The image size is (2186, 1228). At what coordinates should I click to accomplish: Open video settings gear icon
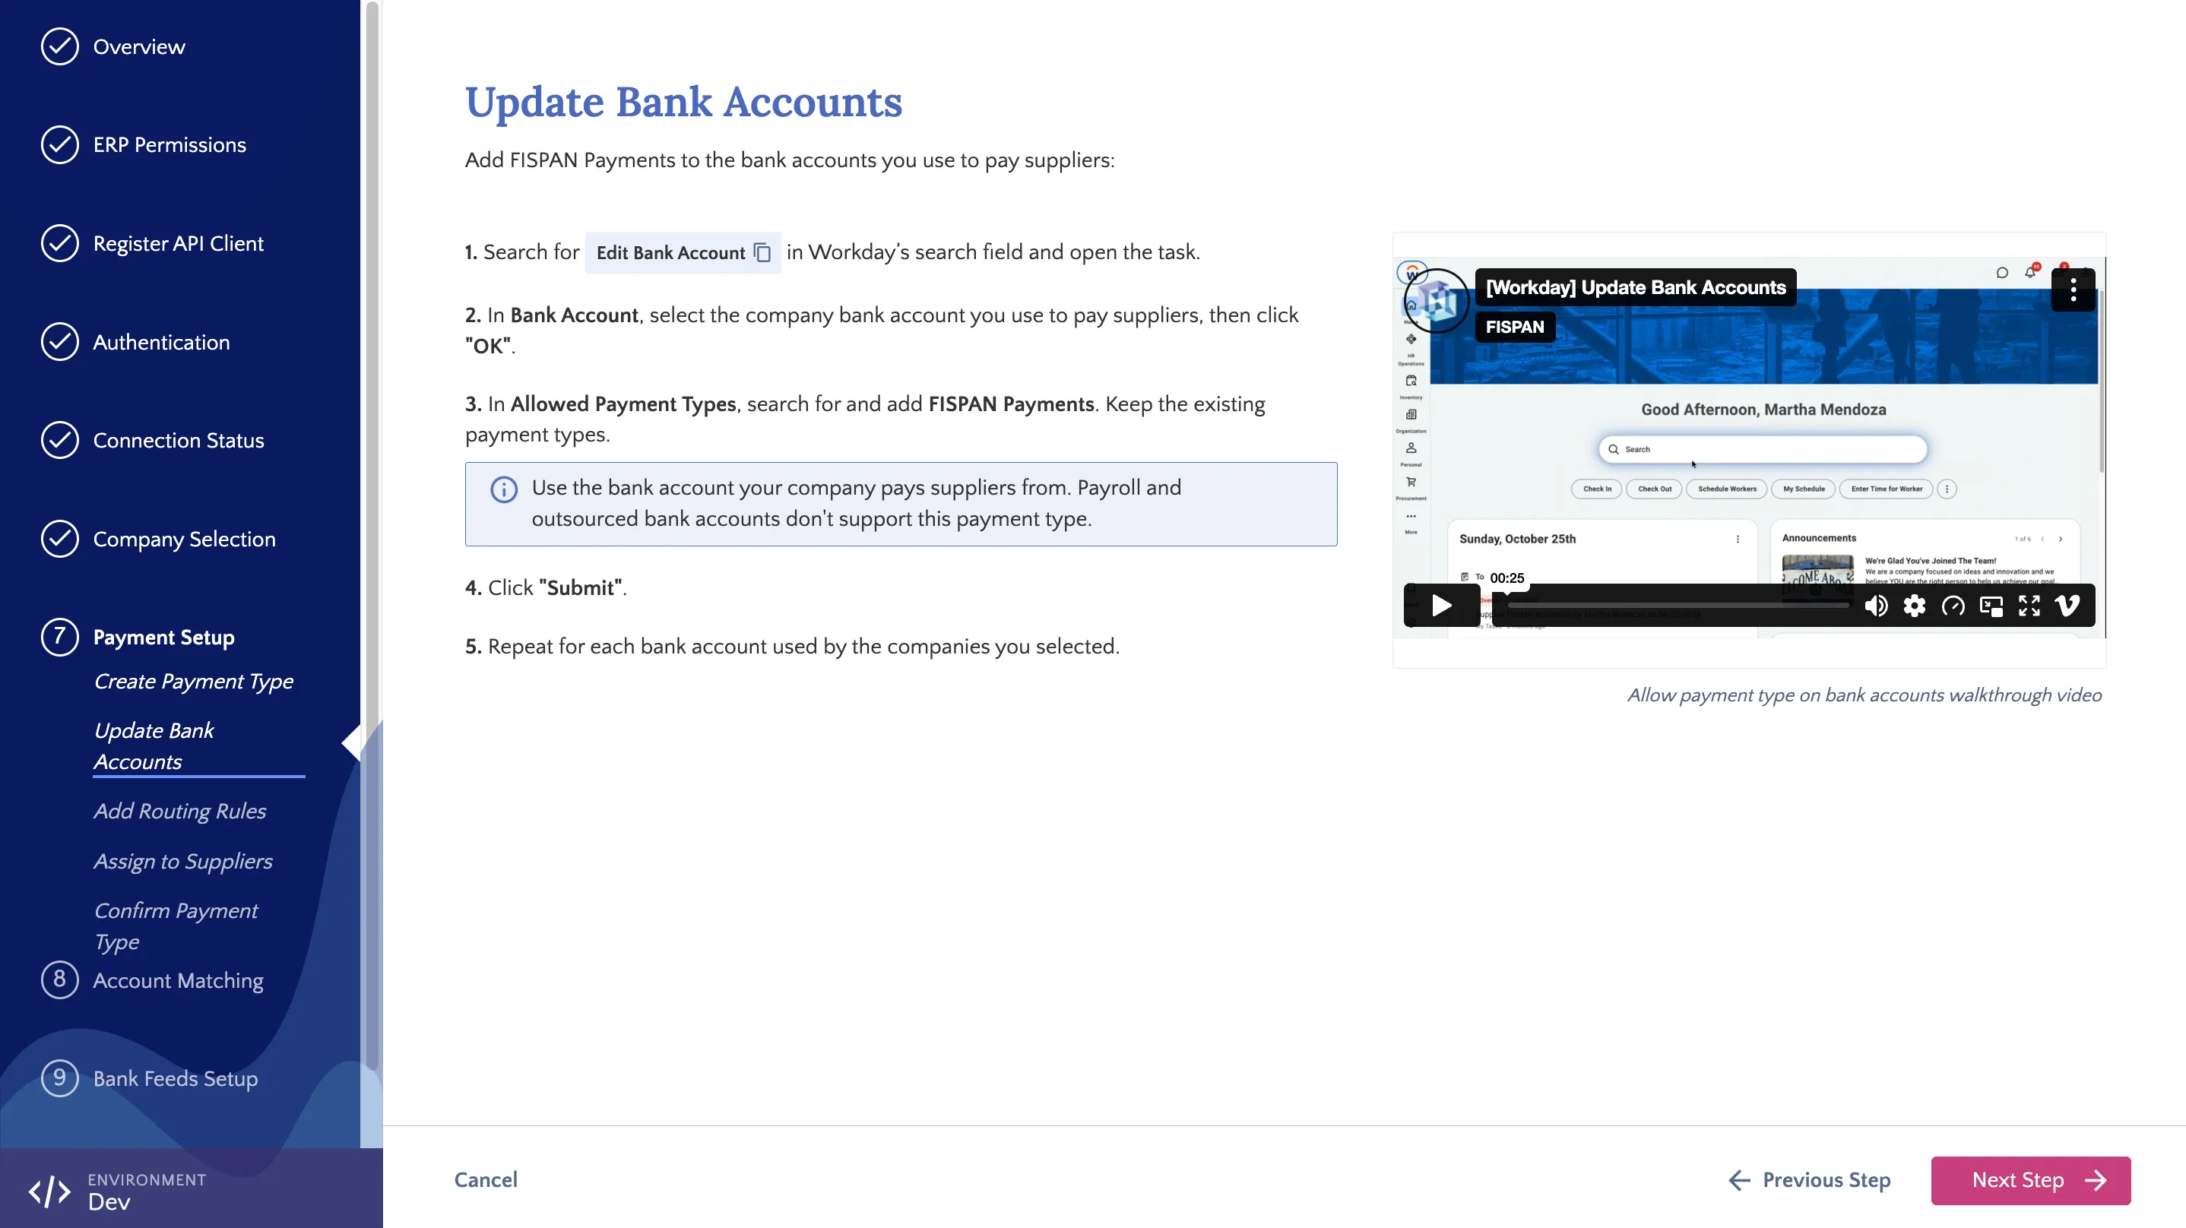point(1915,606)
